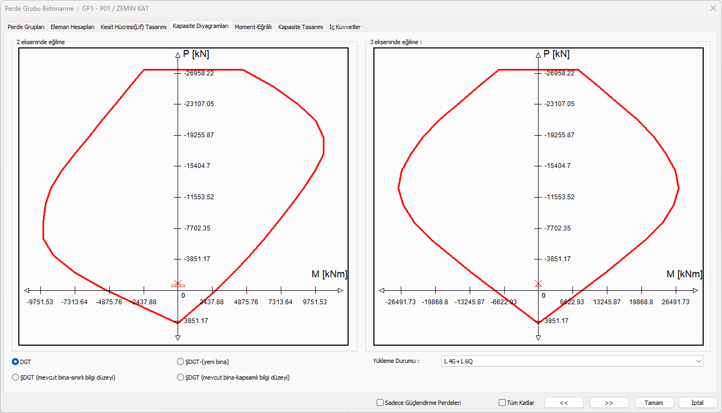Viewport: 722px width, 413px height.
Task: Switch to Kesit Hücresi(Lif) Tasarımı tab
Action: tap(133, 27)
